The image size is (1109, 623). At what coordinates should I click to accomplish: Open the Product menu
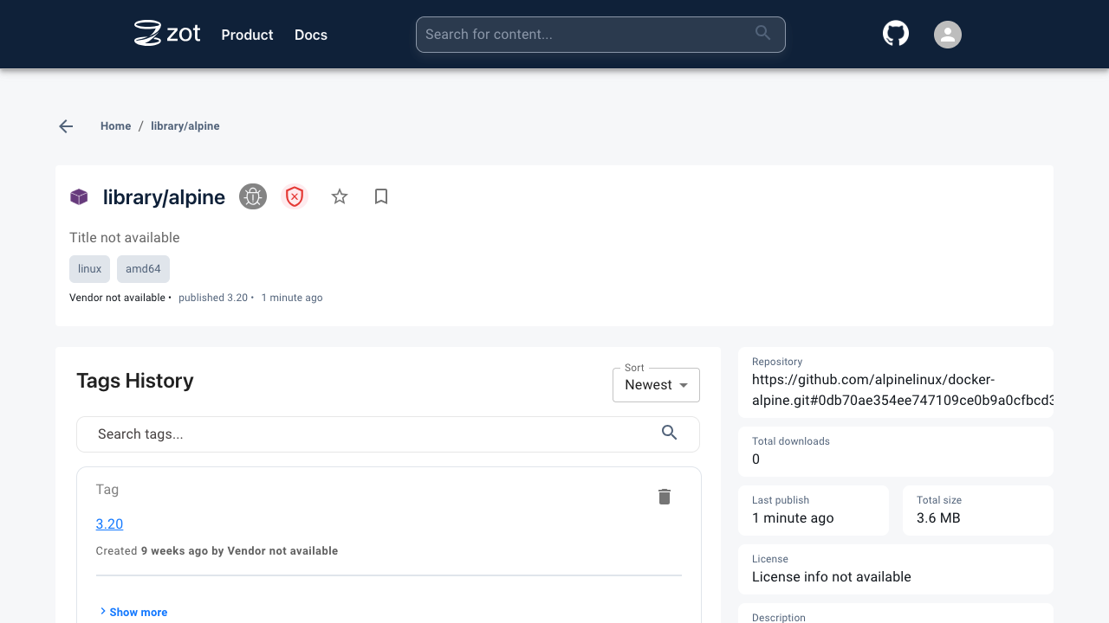pos(247,35)
